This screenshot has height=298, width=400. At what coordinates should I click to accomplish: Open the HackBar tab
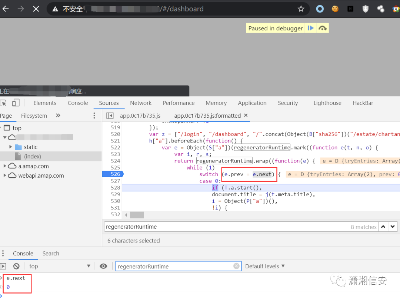click(363, 103)
